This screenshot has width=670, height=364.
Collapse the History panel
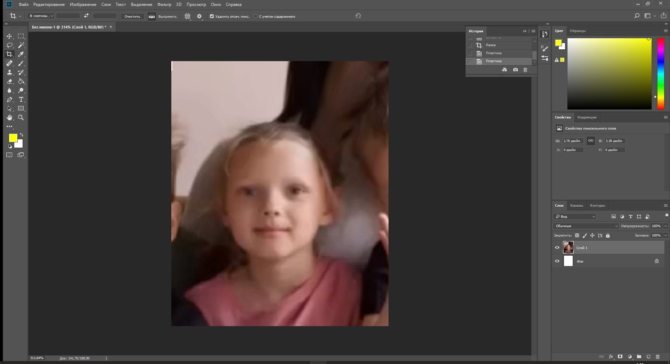click(x=525, y=31)
